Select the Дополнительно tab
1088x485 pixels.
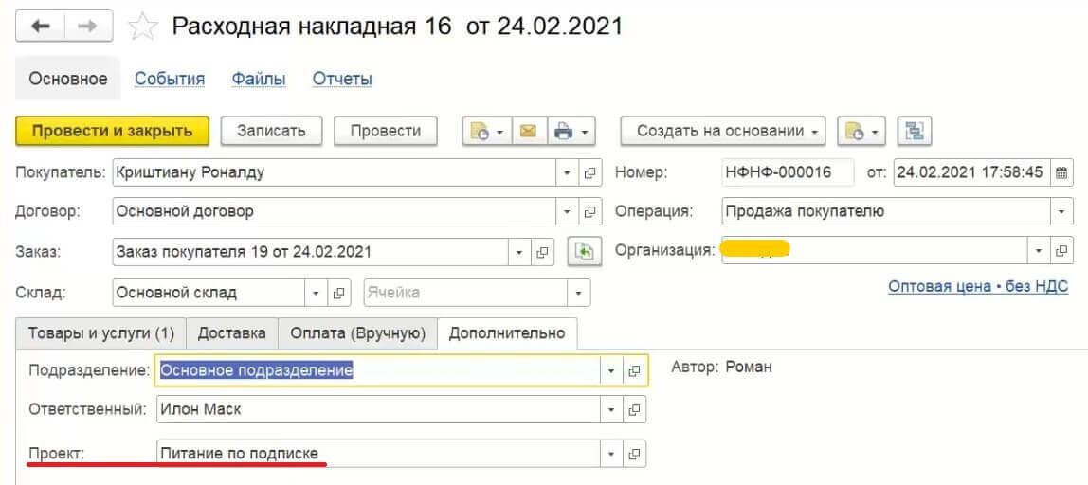coord(507,333)
